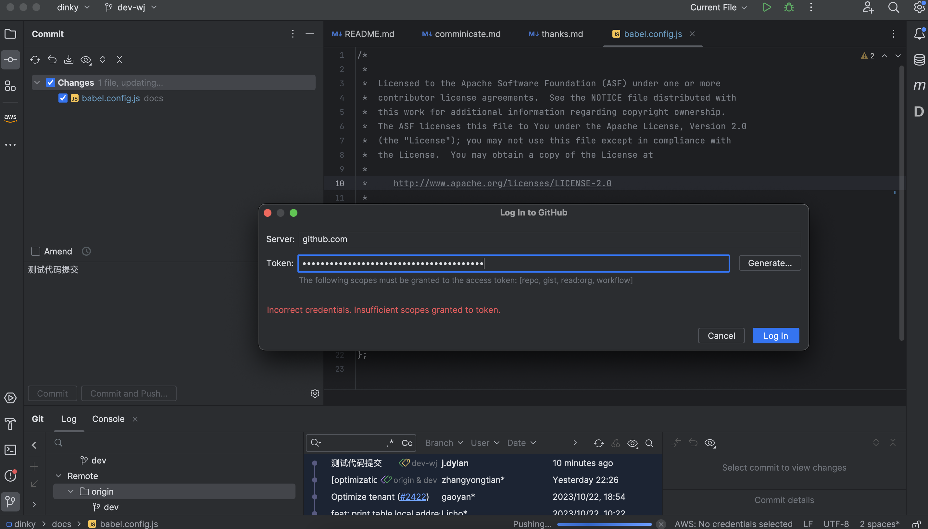Collapse the origin remote folder

[71, 492]
